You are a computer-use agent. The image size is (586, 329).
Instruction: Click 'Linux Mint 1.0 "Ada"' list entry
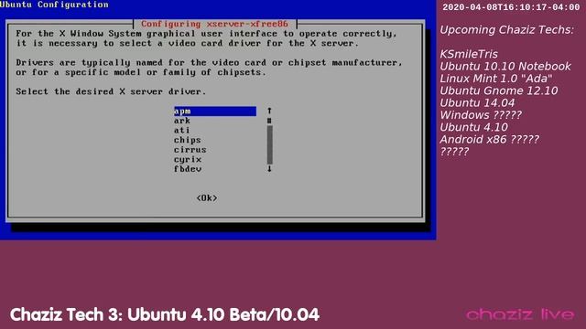click(x=495, y=79)
